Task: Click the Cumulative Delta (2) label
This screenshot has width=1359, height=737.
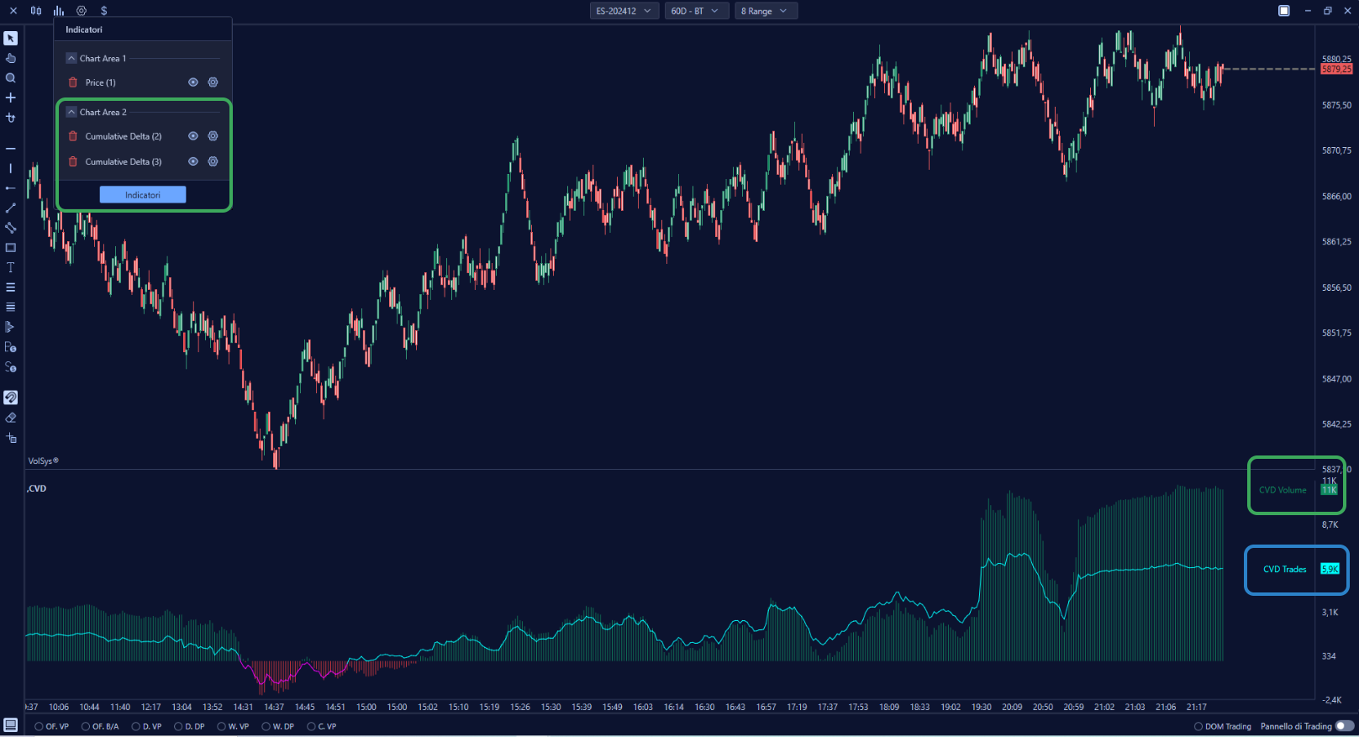Action: tap(124, 136)
